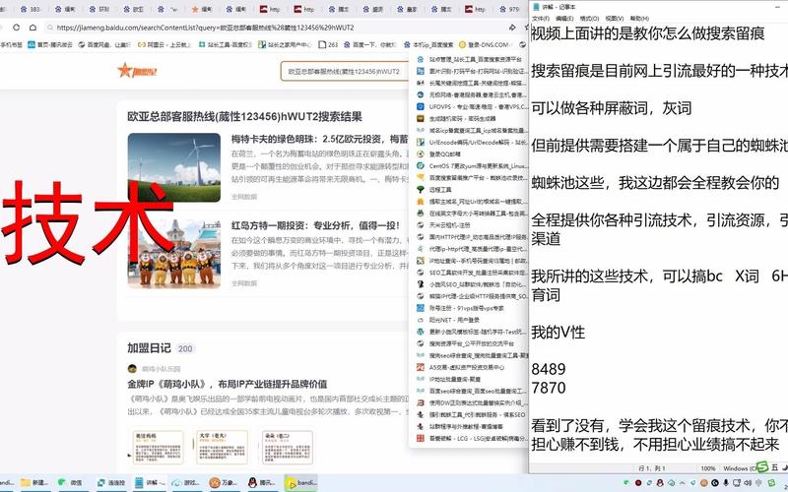The image size is (788, 492).
Task: Open 账号注册 - 91vps bookmark entry
Action: (460, 308)
